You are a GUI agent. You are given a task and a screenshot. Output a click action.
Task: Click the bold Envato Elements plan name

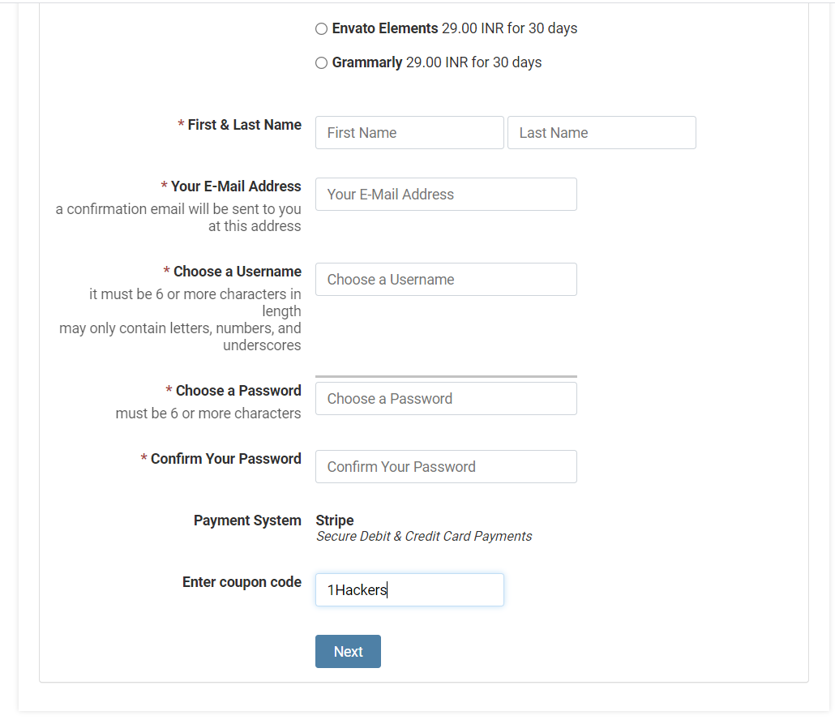point(385,28)
